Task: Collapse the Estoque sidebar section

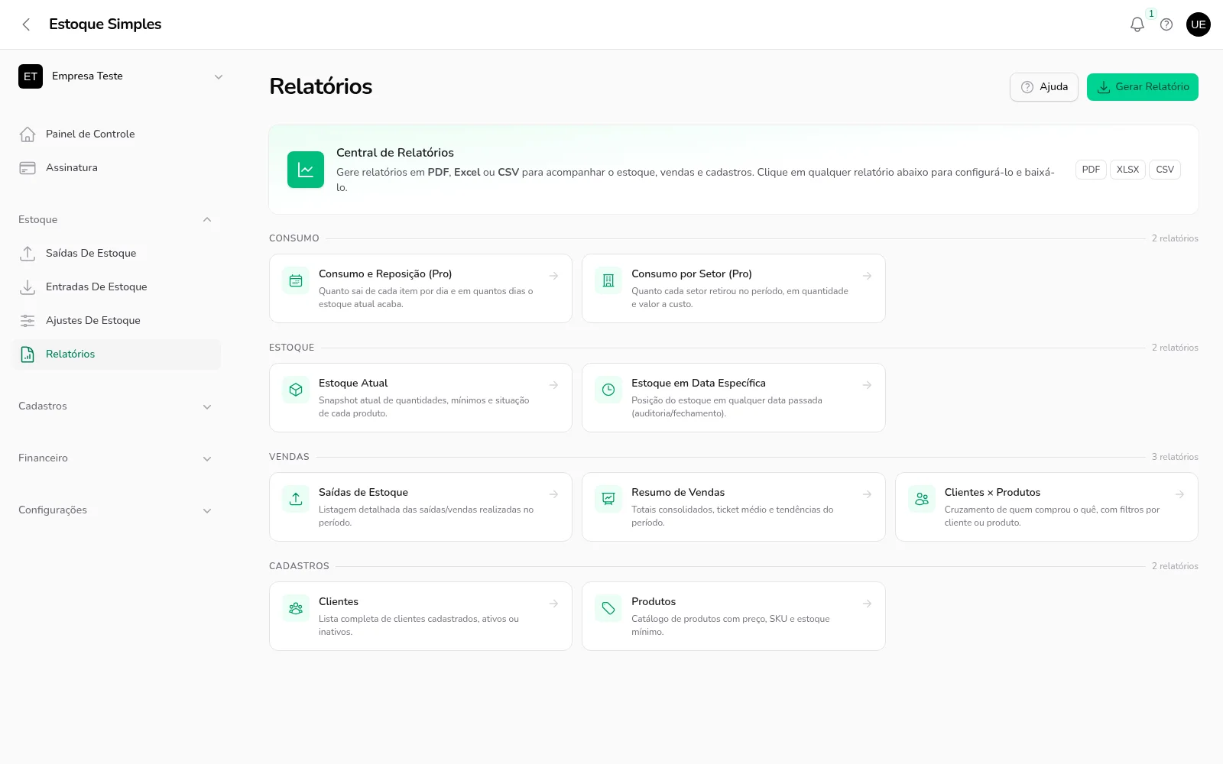Action: tap(116, 220)
